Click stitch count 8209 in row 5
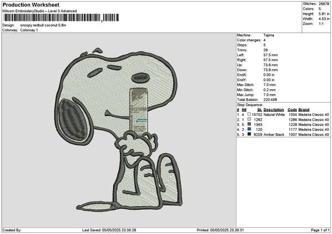This screenshot has width=332, height=234. pos(258,135)
